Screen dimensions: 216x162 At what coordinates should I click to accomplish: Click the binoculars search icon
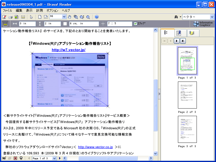(176, 17)
